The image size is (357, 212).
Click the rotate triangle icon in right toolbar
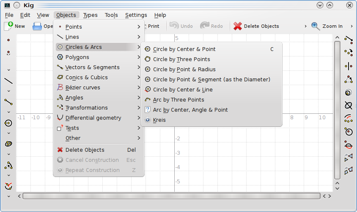pos(349,79)
